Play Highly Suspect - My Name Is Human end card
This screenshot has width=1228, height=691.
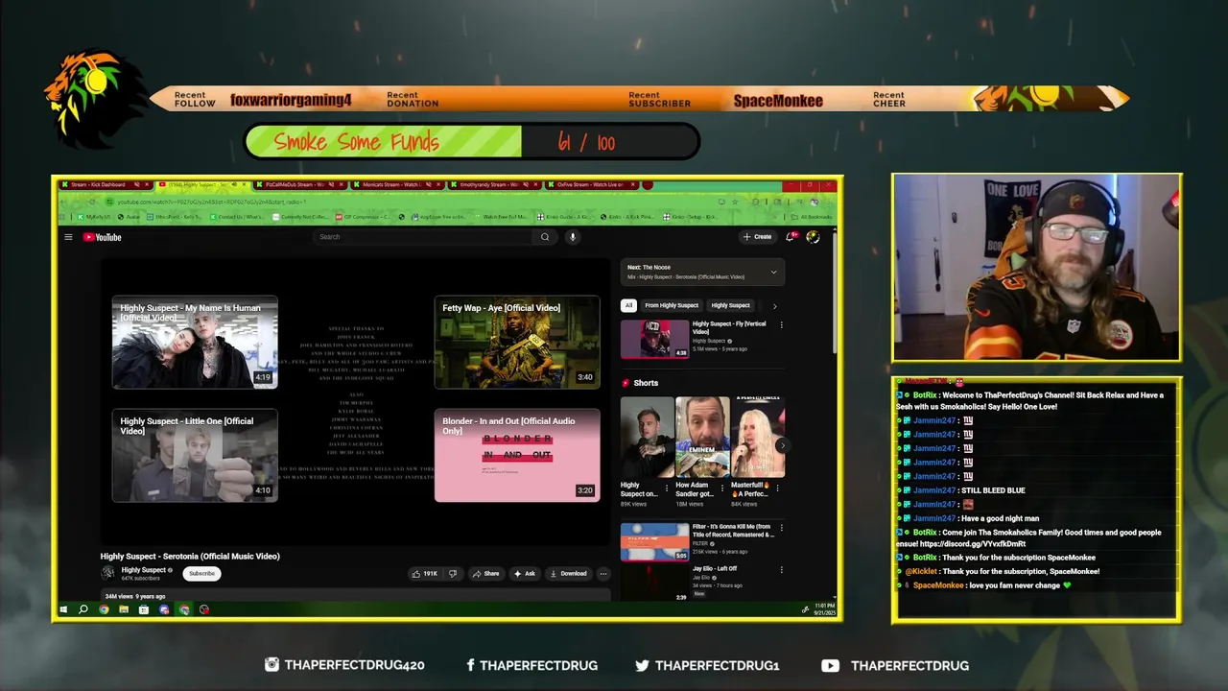click(195, 343)
